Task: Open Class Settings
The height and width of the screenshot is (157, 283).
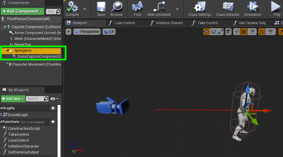Action: (200, 9)
